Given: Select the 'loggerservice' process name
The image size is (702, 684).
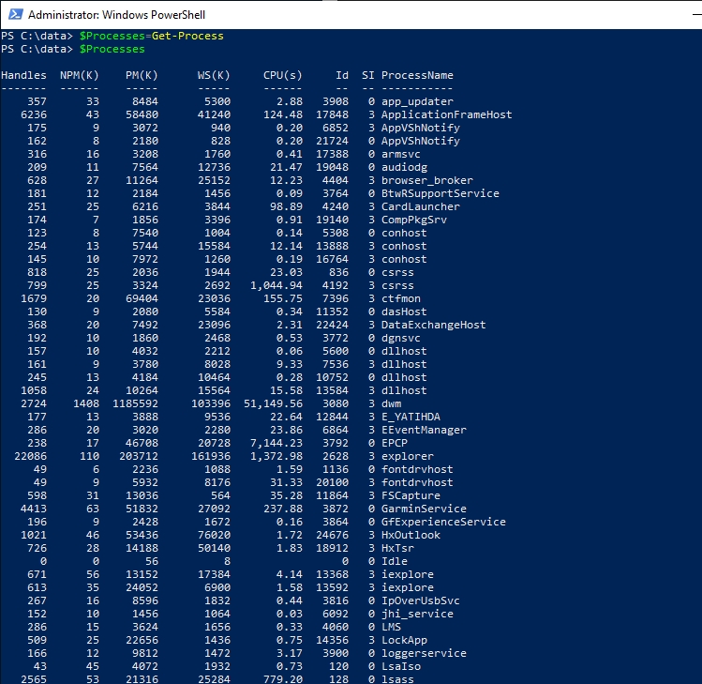Looking at the screenshot, I should pos(424,653).
